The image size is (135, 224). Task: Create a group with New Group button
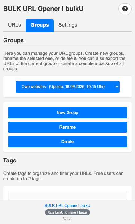[67, 112]
